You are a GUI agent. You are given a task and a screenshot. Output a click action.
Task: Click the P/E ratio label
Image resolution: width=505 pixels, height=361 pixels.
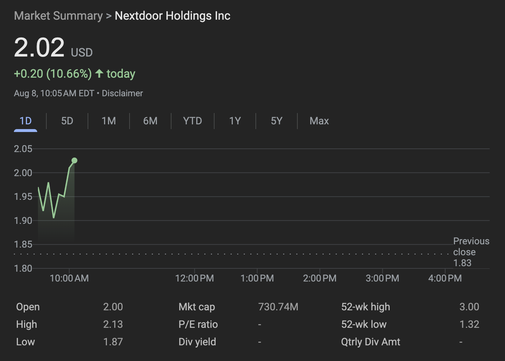click(198, 325)
